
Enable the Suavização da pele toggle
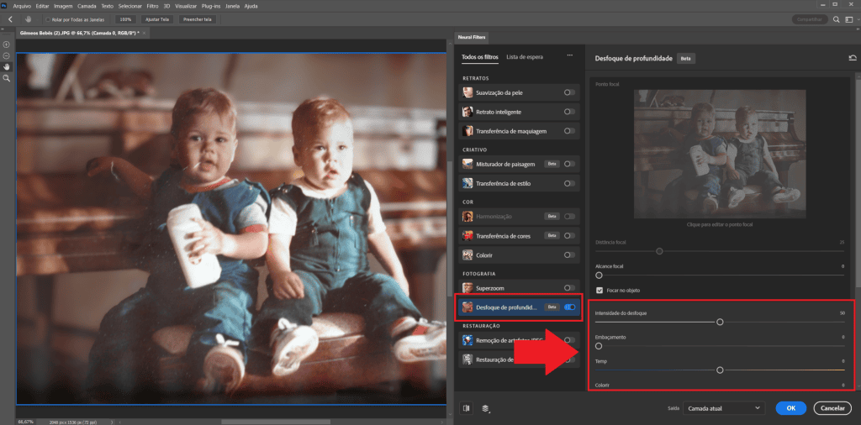[x=569, y=92]
